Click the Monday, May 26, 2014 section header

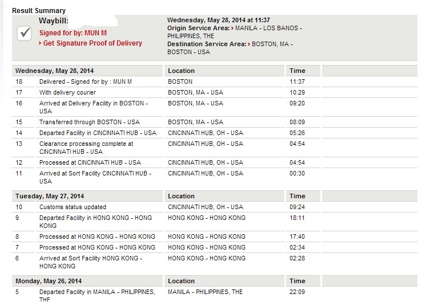tap(49, 281)
